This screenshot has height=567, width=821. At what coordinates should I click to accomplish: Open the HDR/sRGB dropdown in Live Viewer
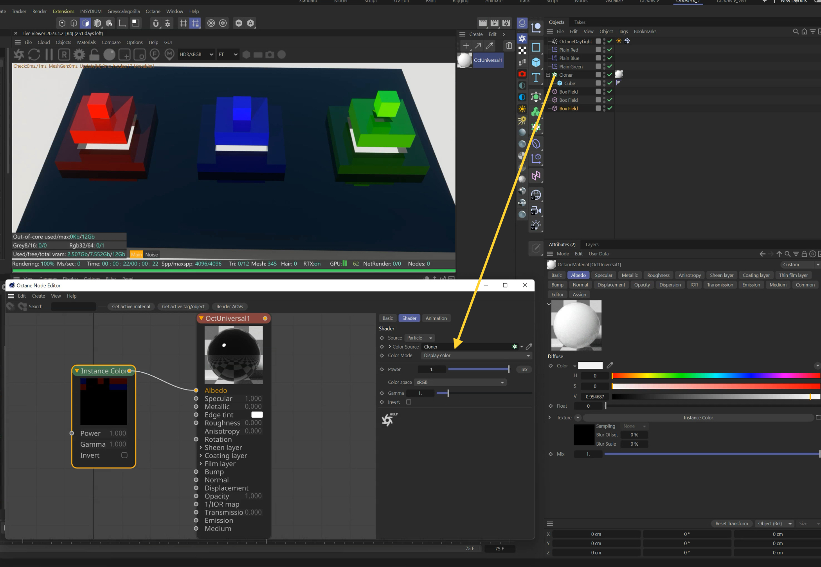[196, 54]
